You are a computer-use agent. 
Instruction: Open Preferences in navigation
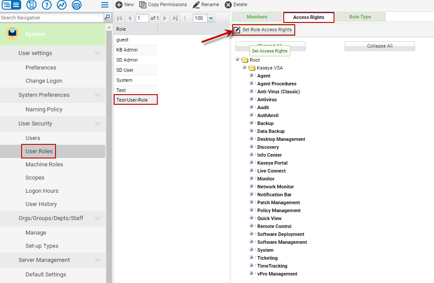coord(41,68)
